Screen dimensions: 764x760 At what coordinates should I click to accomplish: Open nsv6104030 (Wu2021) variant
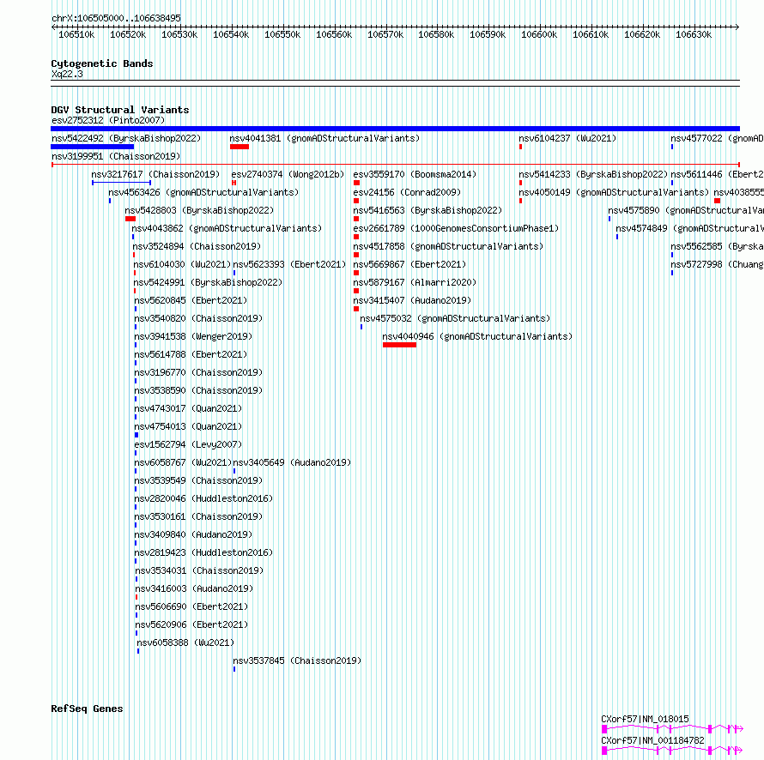[x=182, y=264]
